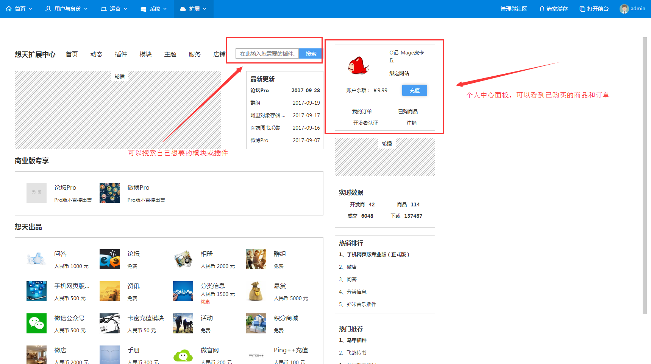Click the 想天扩展中心 title

pyautogui.click(x=35, y=54)
